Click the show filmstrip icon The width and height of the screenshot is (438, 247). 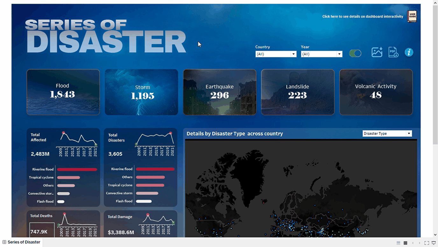pos(398,243)
